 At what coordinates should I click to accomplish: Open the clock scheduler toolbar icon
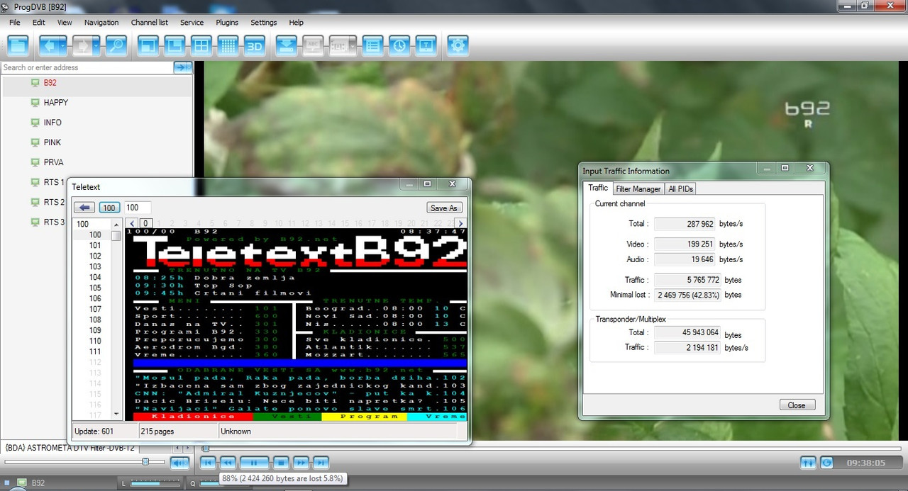coord(400,46)
